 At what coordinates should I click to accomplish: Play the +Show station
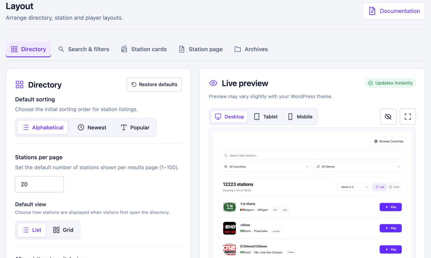391,228
